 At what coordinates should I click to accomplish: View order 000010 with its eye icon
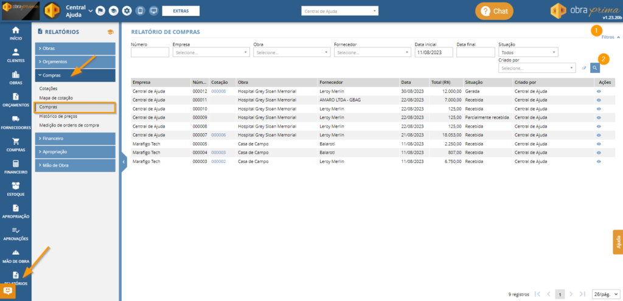[599, 109]
